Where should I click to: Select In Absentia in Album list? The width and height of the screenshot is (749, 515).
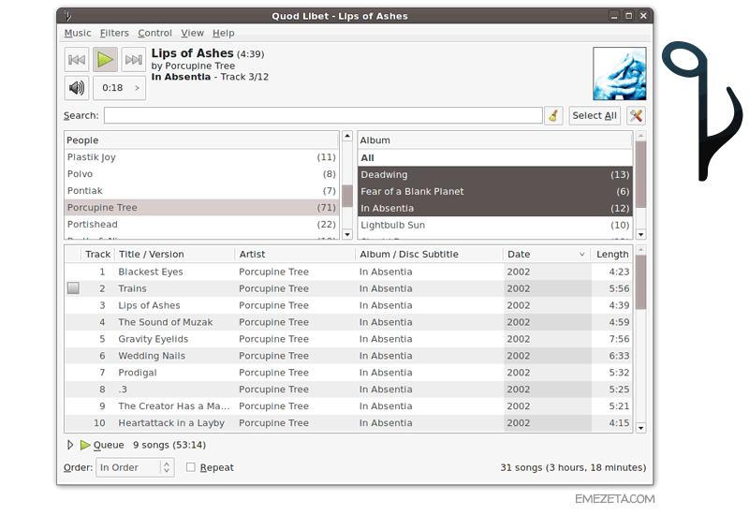(x=495, y=208)
